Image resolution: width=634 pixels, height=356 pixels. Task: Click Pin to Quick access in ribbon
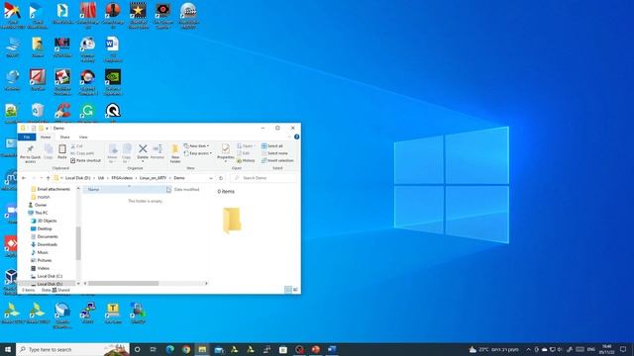coord(31,153)
